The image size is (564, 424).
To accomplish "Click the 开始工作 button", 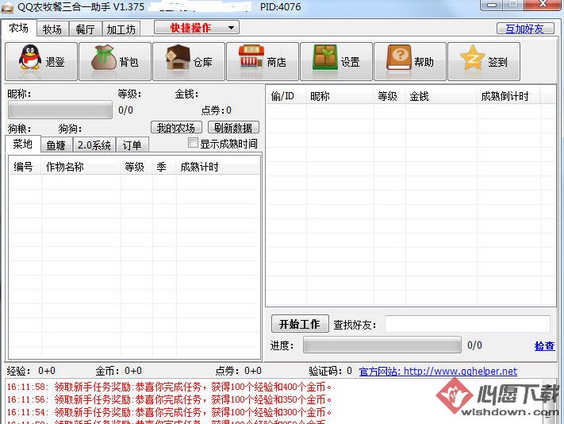I will pos(300,324).
